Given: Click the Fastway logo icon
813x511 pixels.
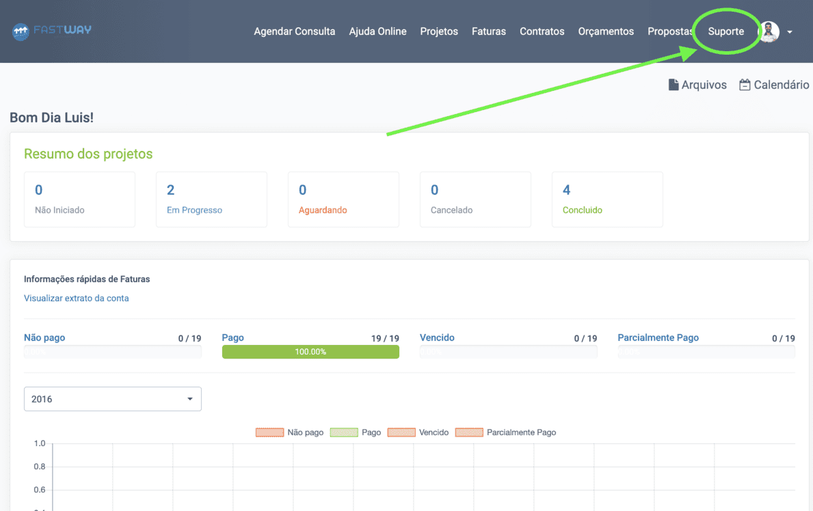Looking at the screenshot, I should coord(21,31).
